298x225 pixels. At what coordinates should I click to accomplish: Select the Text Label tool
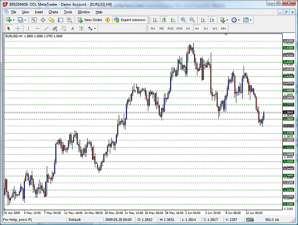[82, 29]
